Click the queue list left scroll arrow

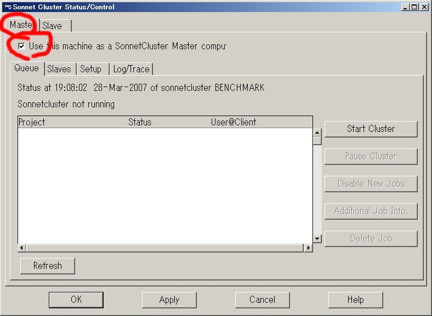coord(22,248)
